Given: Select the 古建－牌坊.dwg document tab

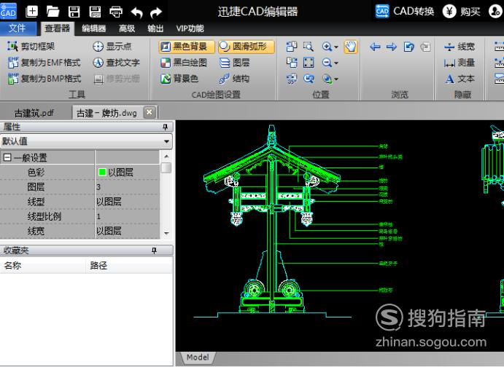Looking at the screenshot, I should coord(106,113).
